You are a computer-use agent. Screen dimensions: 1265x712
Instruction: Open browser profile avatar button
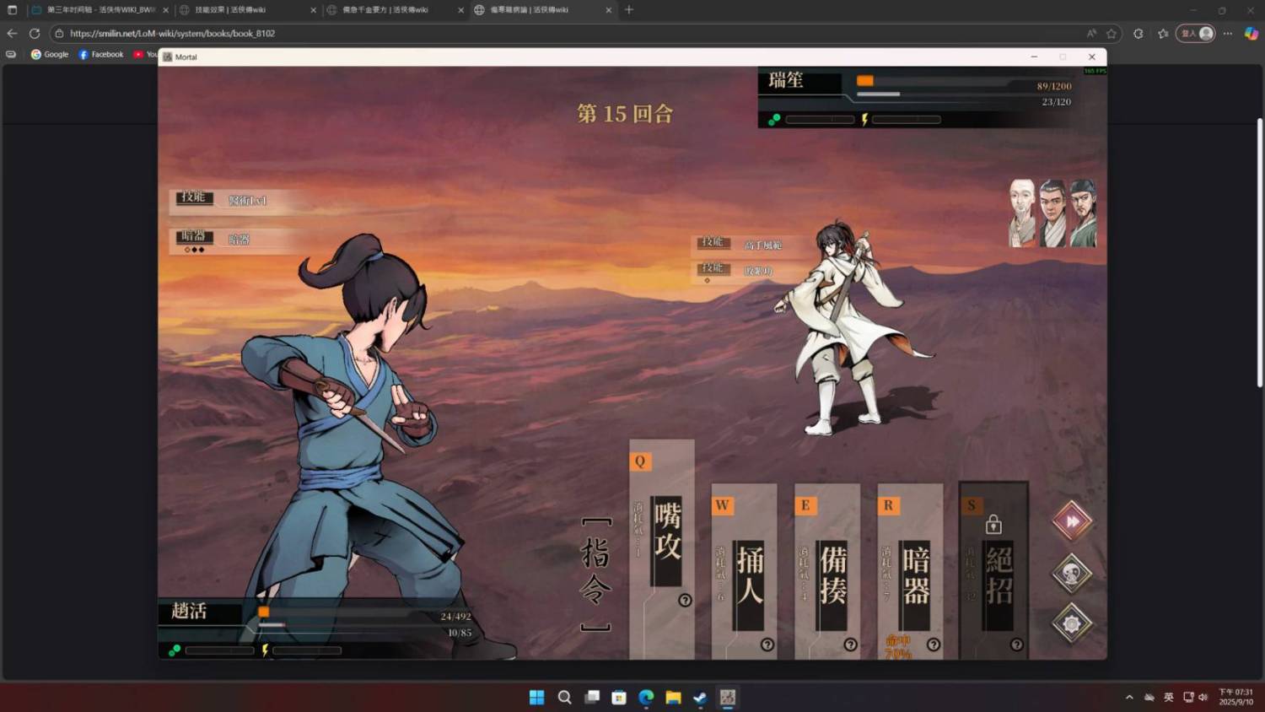[1196, 34]
